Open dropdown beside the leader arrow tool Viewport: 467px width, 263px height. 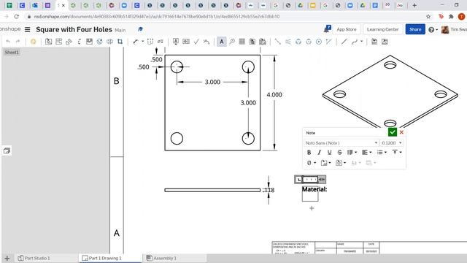[x=143, y=42]
